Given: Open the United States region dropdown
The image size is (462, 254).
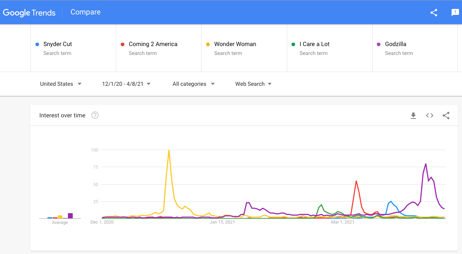Looking at the screenshot, I should click(x=60, y=84).
